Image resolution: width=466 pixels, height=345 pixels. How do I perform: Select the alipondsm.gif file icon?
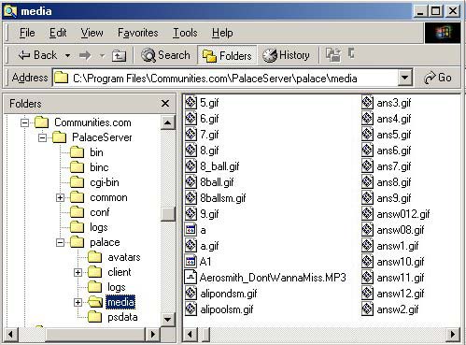point(191,293)
